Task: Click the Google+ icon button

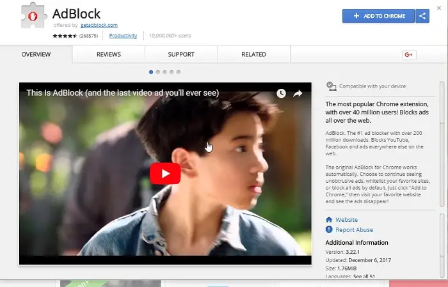Action: 409,54
